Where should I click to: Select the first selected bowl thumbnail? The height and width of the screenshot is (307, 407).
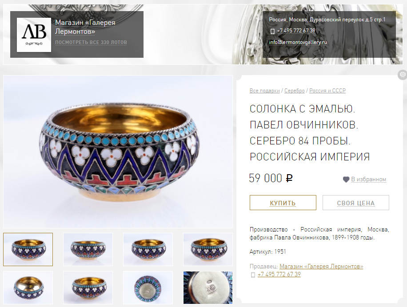click(28, 249)
